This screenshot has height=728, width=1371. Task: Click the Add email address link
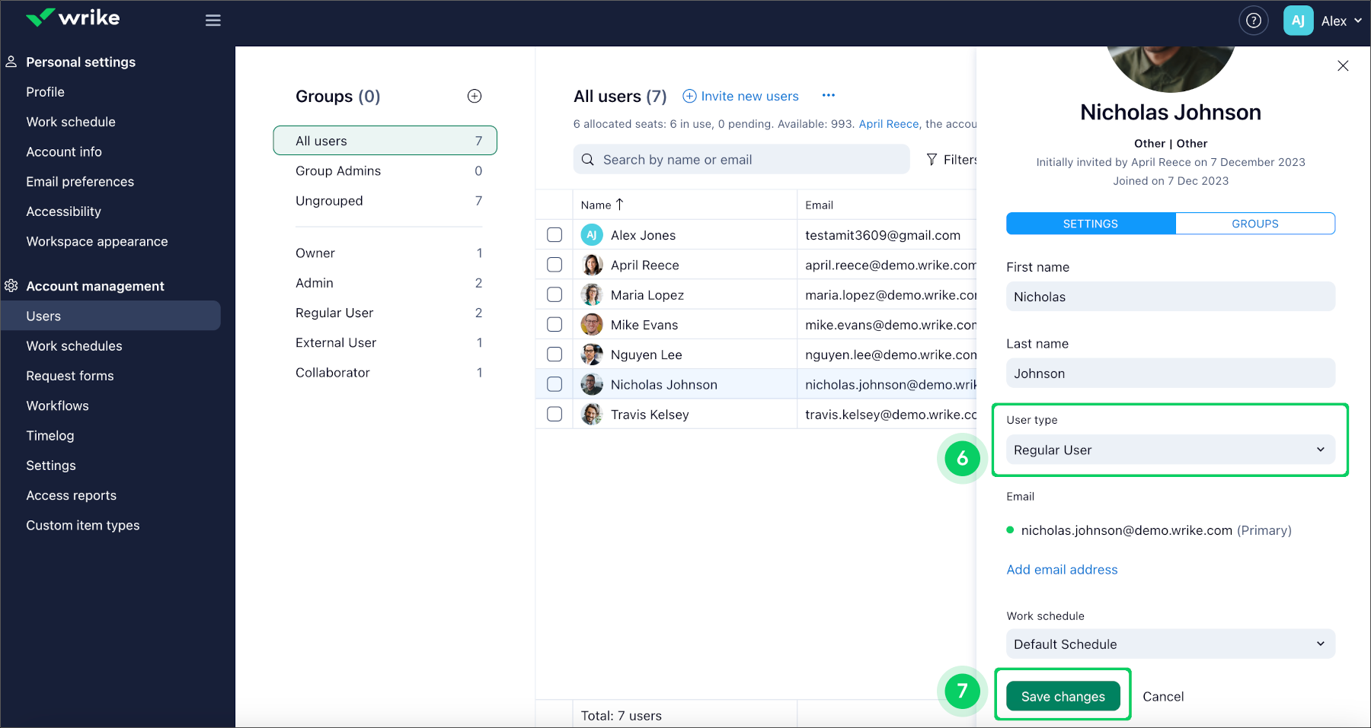pos(1062,569)
